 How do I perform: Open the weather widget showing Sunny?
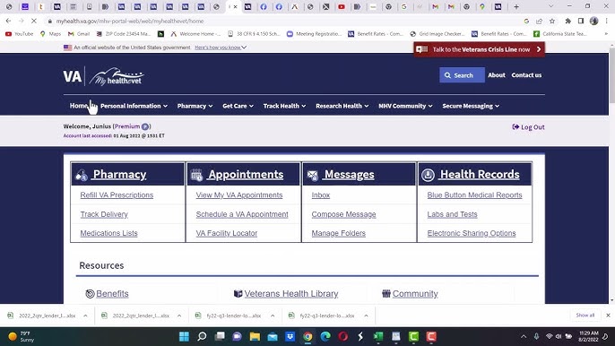pyautogui.click(x=22, y=336)
